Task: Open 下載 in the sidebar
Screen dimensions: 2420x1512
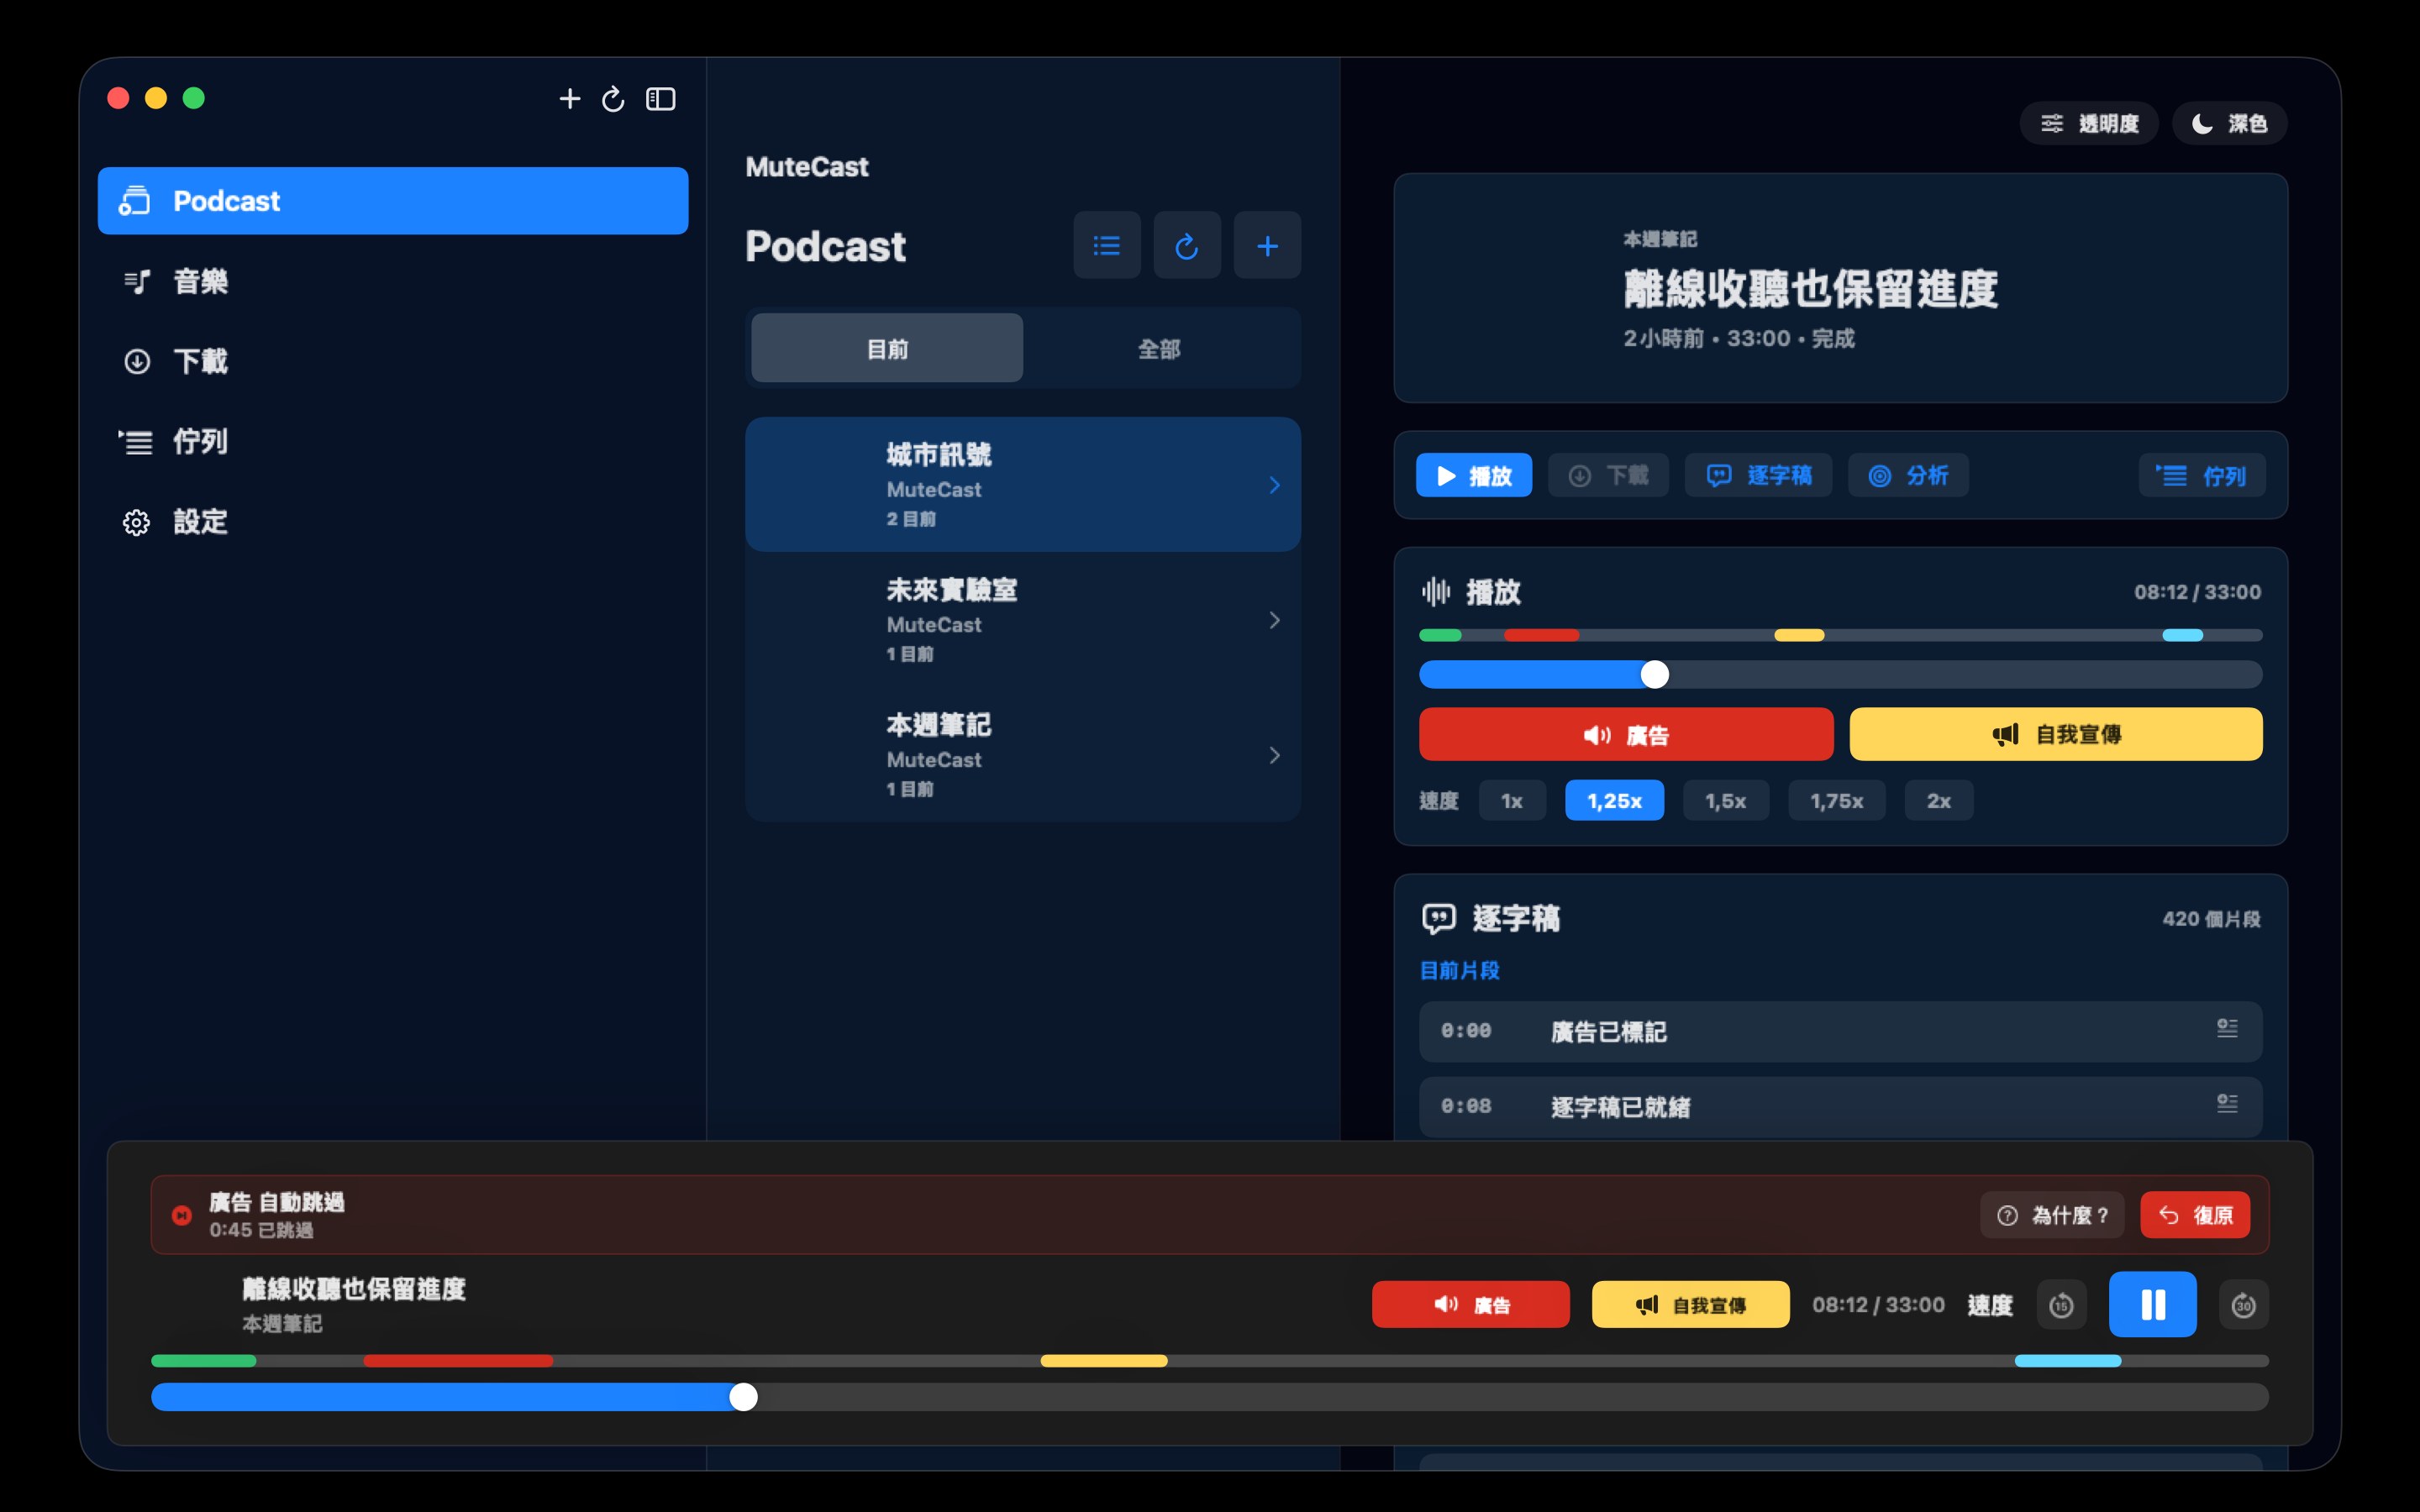Action: pos(393,361)
